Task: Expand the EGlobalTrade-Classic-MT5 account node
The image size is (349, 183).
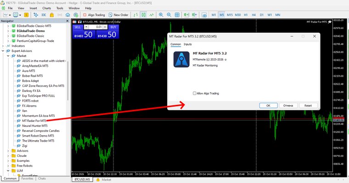Action: (x=8, y=26)
